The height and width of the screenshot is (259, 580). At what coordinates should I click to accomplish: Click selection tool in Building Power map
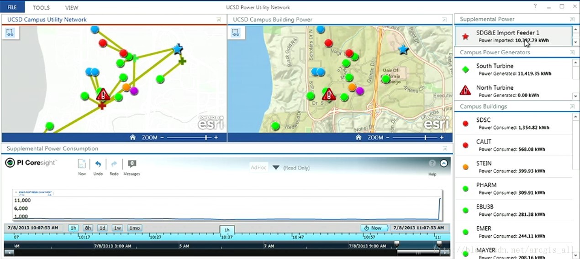236,32
